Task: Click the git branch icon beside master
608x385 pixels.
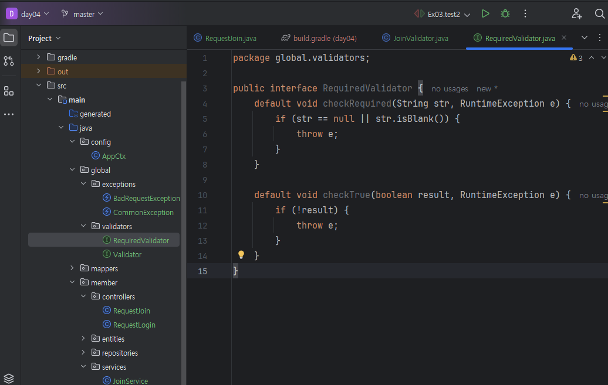Action: click(65, 14)
